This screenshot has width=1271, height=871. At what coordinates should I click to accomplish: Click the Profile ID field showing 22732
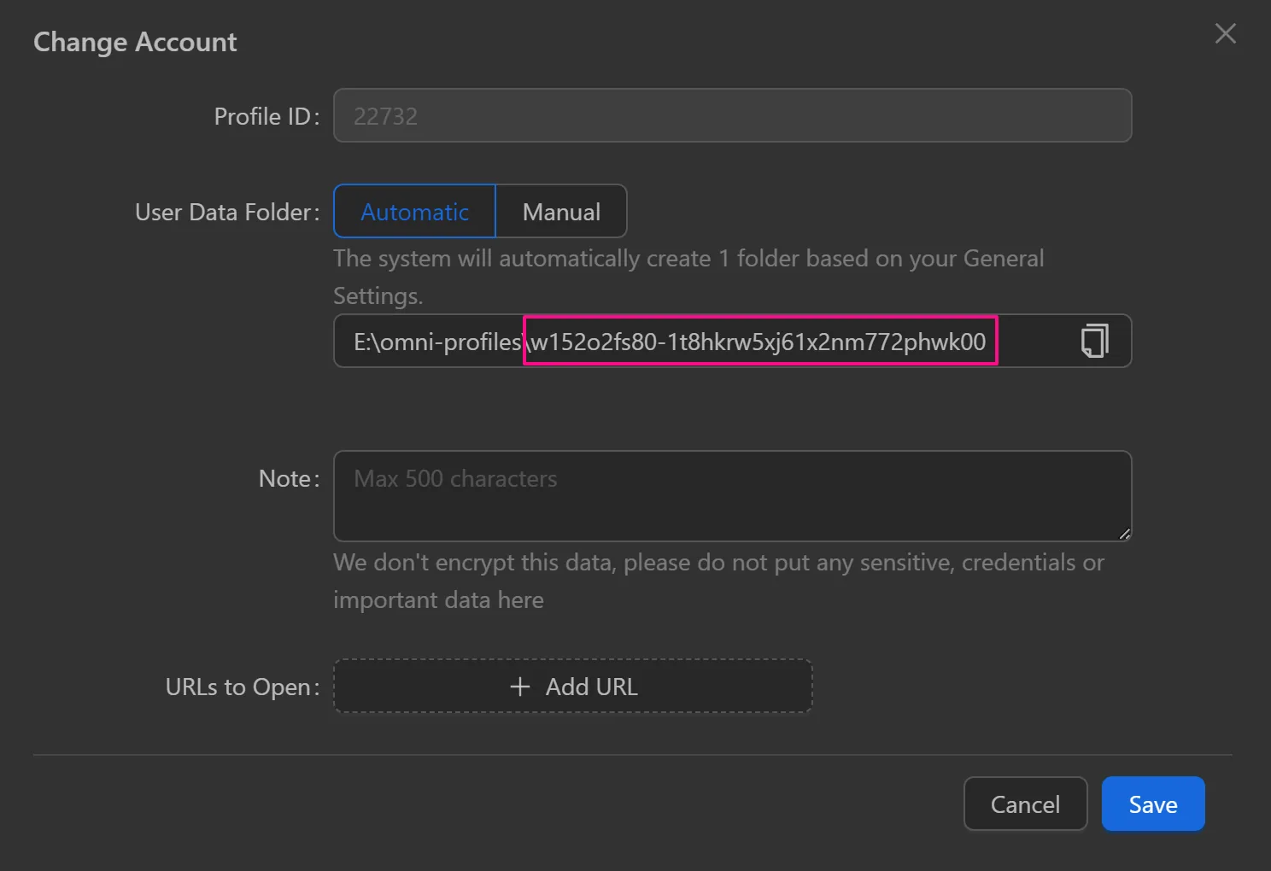click(731, 116)
